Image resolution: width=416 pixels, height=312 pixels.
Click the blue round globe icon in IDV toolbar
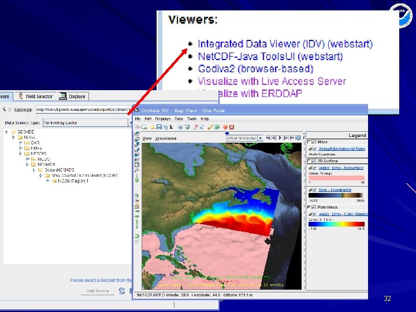coord(180,127)
